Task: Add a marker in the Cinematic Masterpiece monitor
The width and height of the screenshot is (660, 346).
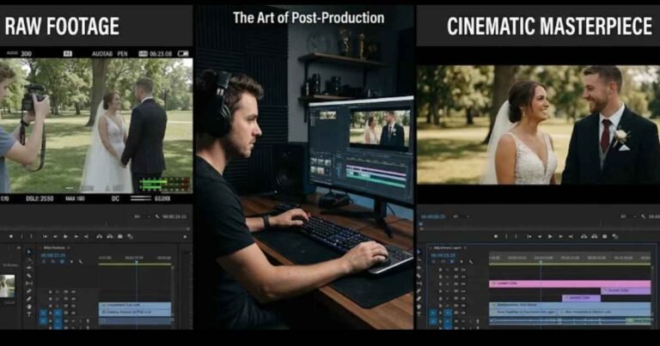Action: [x=496, y=237]
